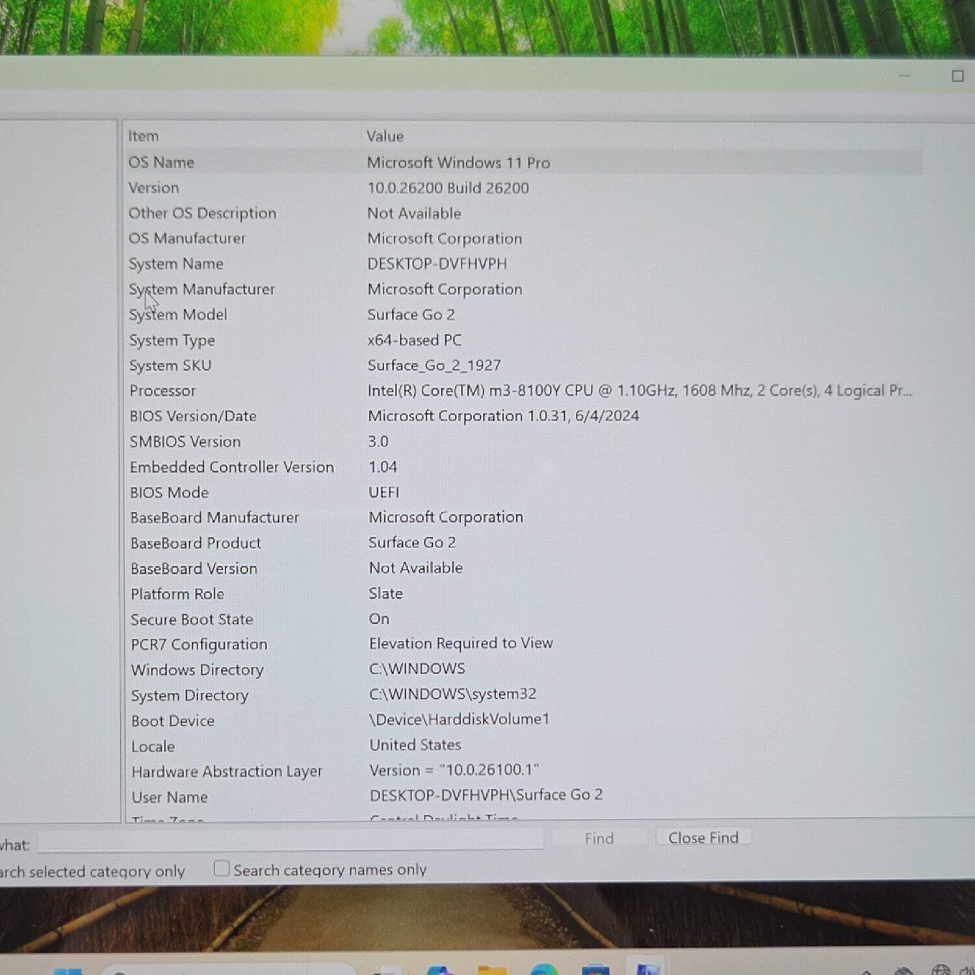Click the 'C:\WINDOWS' value
Viewport: 975px width, 975px height.
pos(417,669)
